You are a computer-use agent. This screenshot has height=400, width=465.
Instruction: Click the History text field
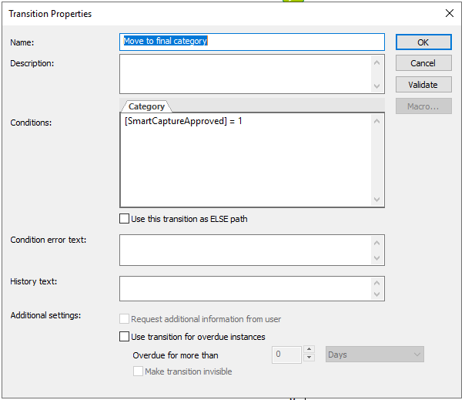245,288
